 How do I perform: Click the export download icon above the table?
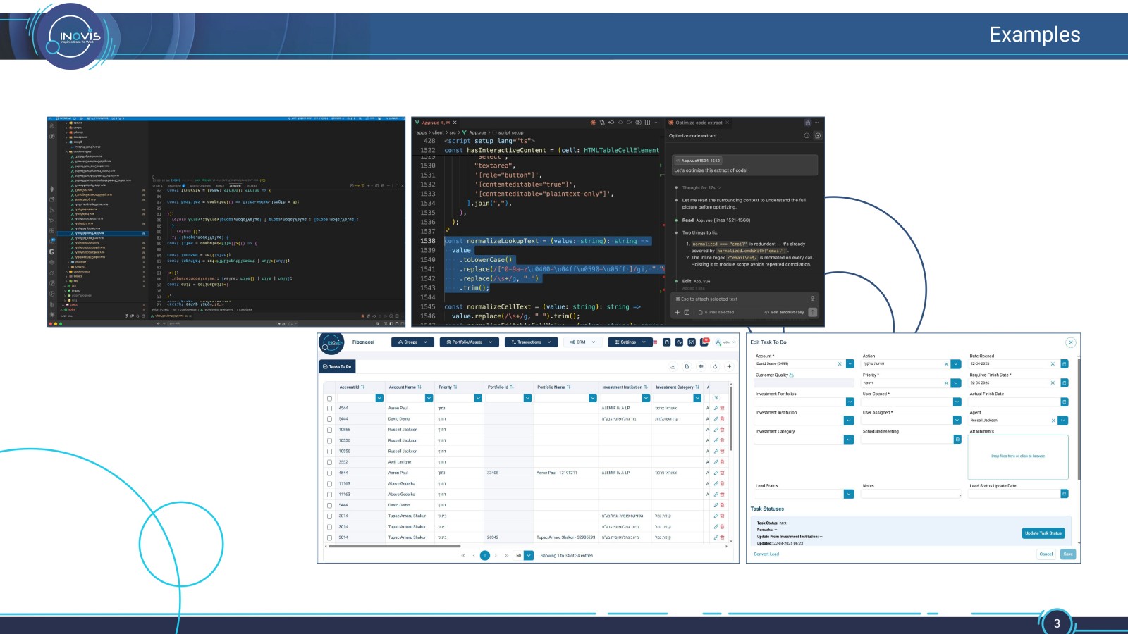pos(673,366)
